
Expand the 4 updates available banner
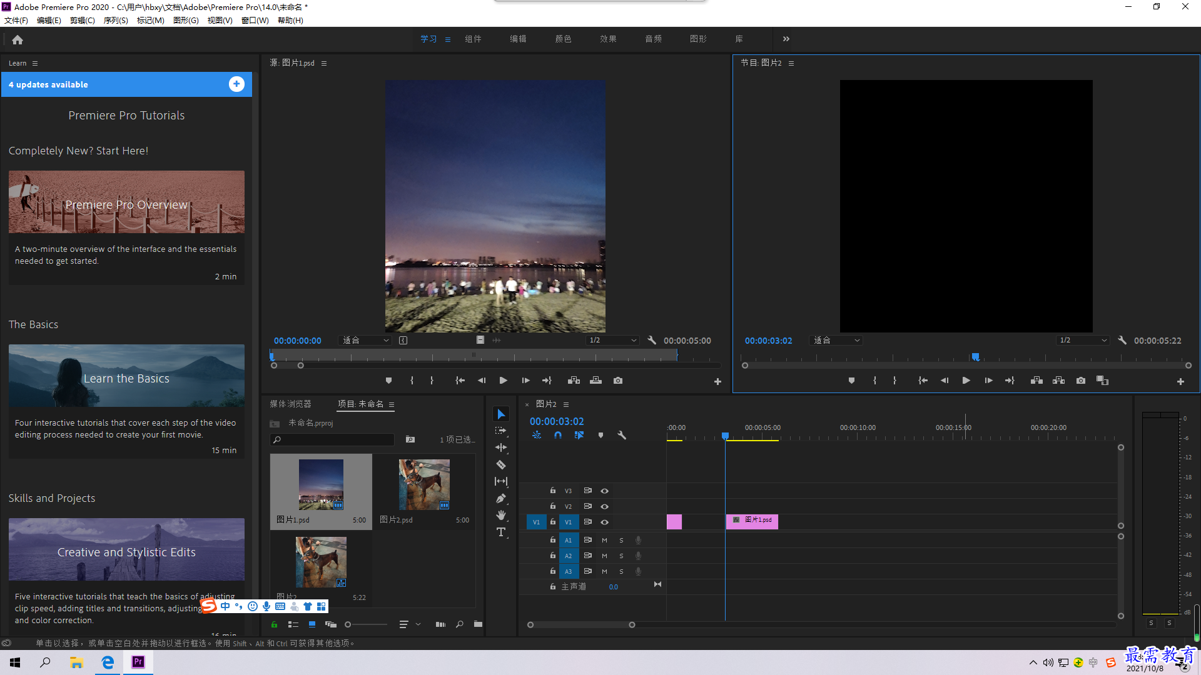[236, 84]
